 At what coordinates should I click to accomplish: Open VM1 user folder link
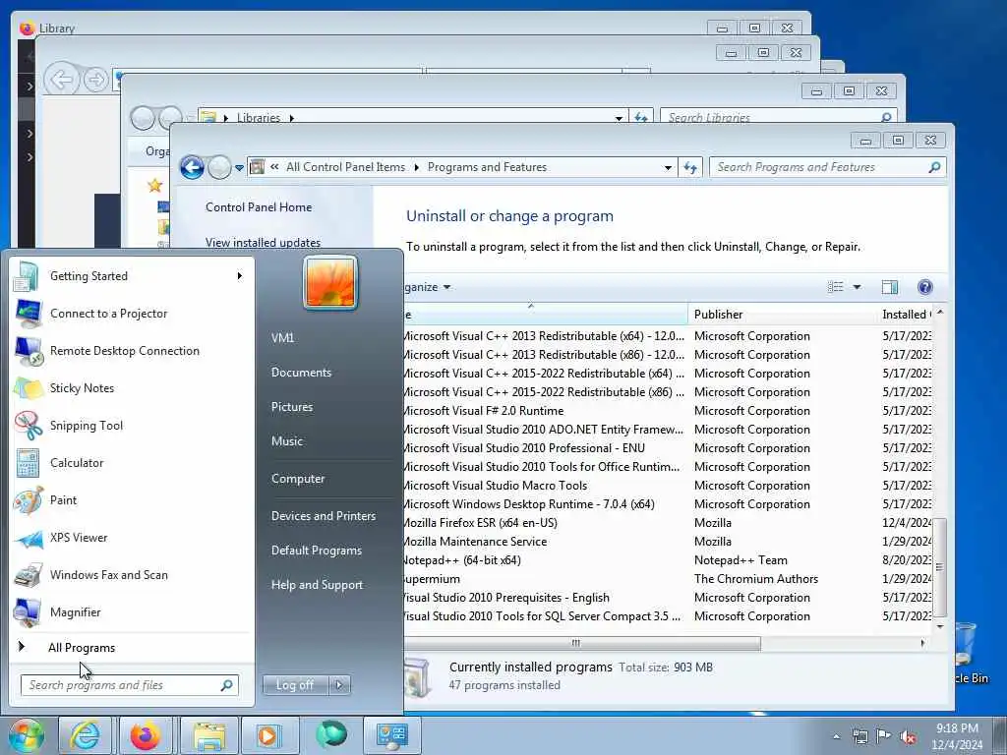click(x=282, y=338)
